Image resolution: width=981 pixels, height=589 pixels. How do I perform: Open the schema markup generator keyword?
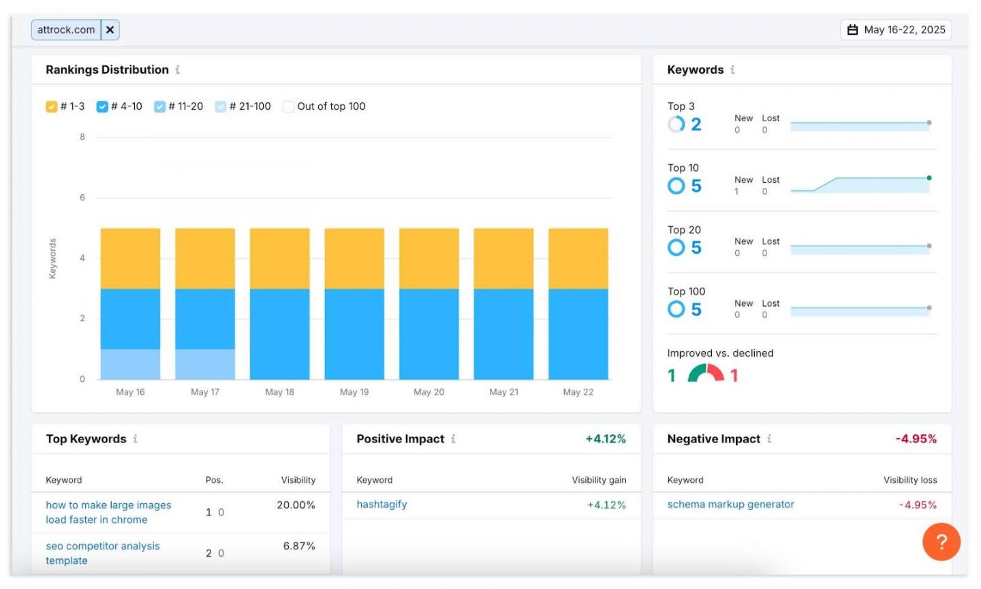click(x=730, y=504)
